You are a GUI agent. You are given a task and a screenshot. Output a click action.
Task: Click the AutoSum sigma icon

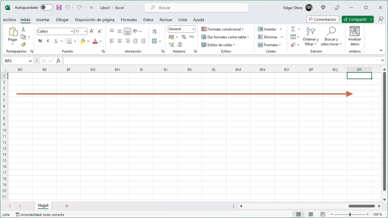(293, 29)
